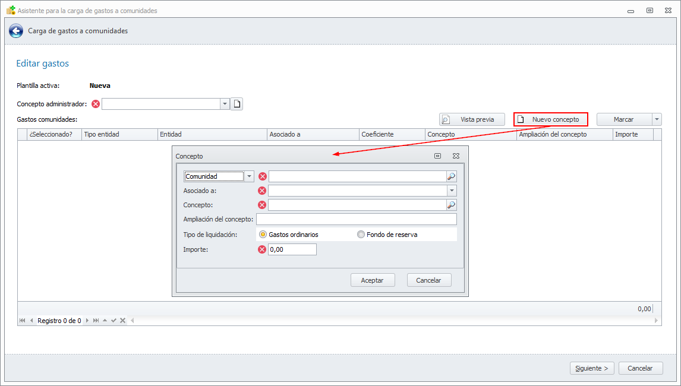Click the ¿Seleccionado? column header
Image resolution: width=681 pixels, height=386 pixels.
pos(54,134)
